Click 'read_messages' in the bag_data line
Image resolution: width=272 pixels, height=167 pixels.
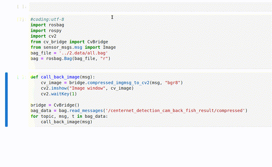(x=86, y=111)
